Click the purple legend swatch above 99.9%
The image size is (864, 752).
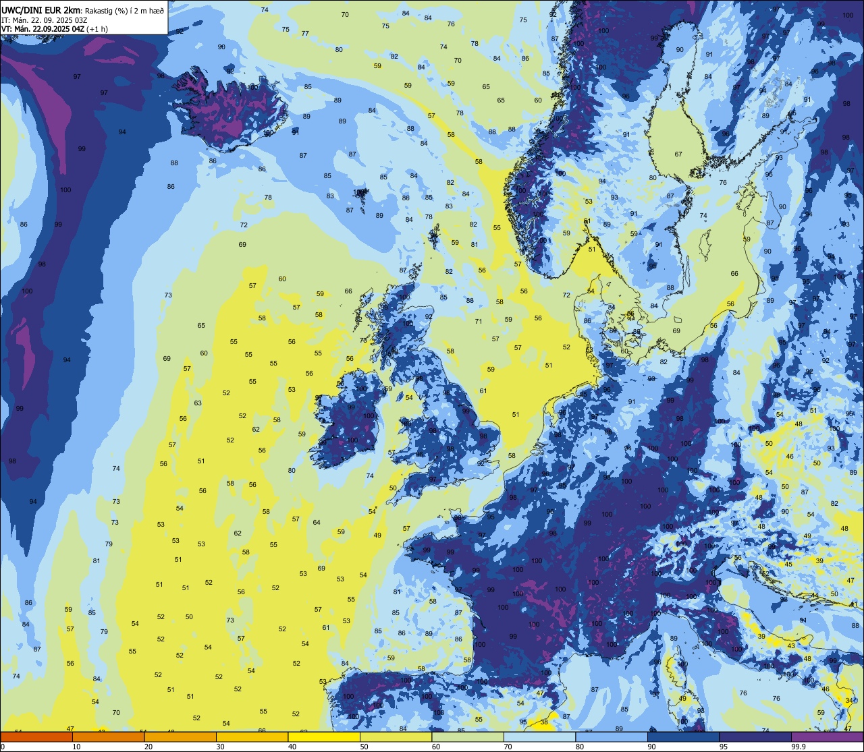coord(827,736)
